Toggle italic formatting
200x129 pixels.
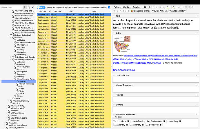153,7
